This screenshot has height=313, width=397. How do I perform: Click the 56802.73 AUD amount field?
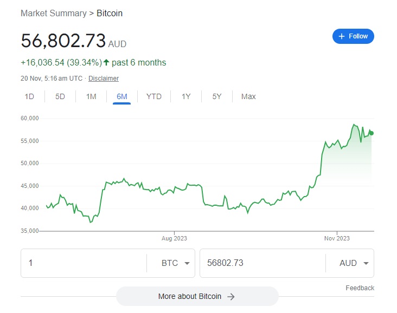click(262, 263)
